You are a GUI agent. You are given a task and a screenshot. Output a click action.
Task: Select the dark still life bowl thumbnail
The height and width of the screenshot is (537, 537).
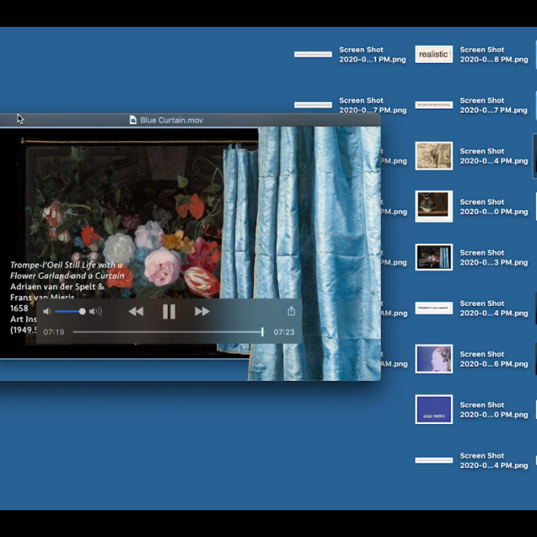tap(434, 206)
